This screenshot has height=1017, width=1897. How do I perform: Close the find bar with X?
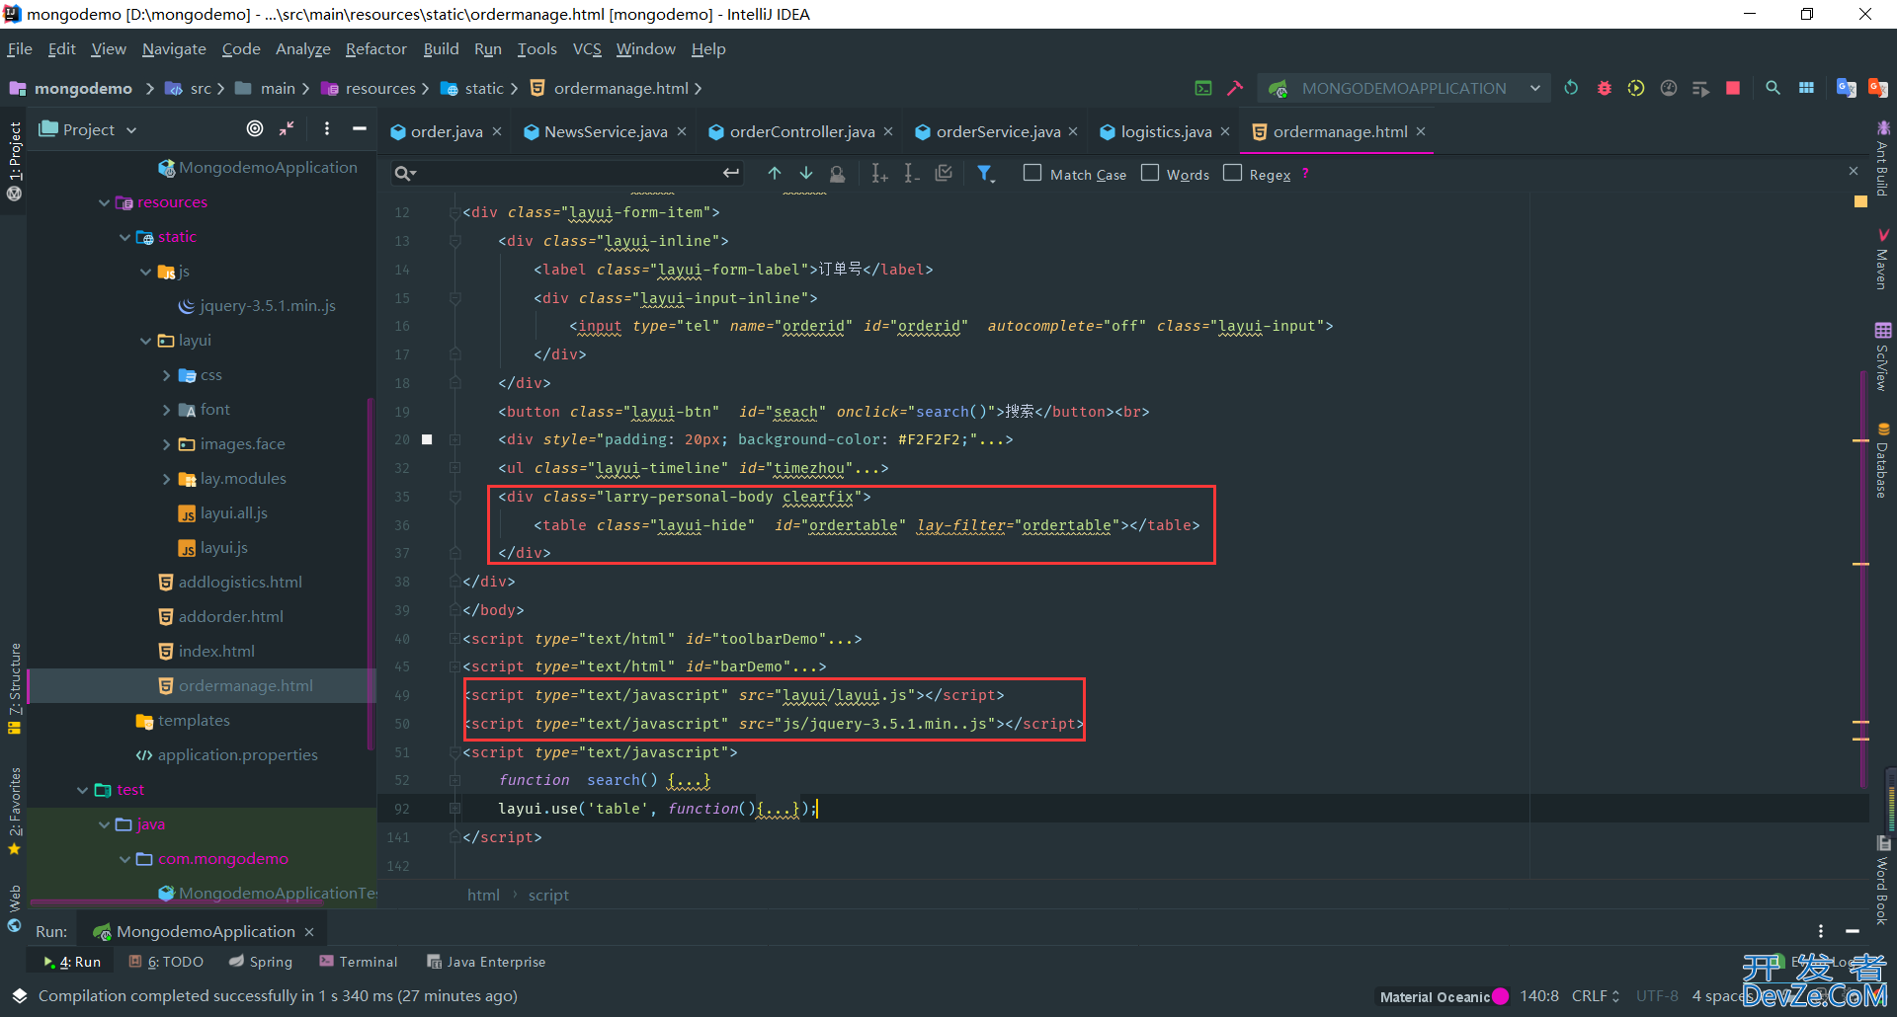pyautogui.click(x=1854, y=171)
